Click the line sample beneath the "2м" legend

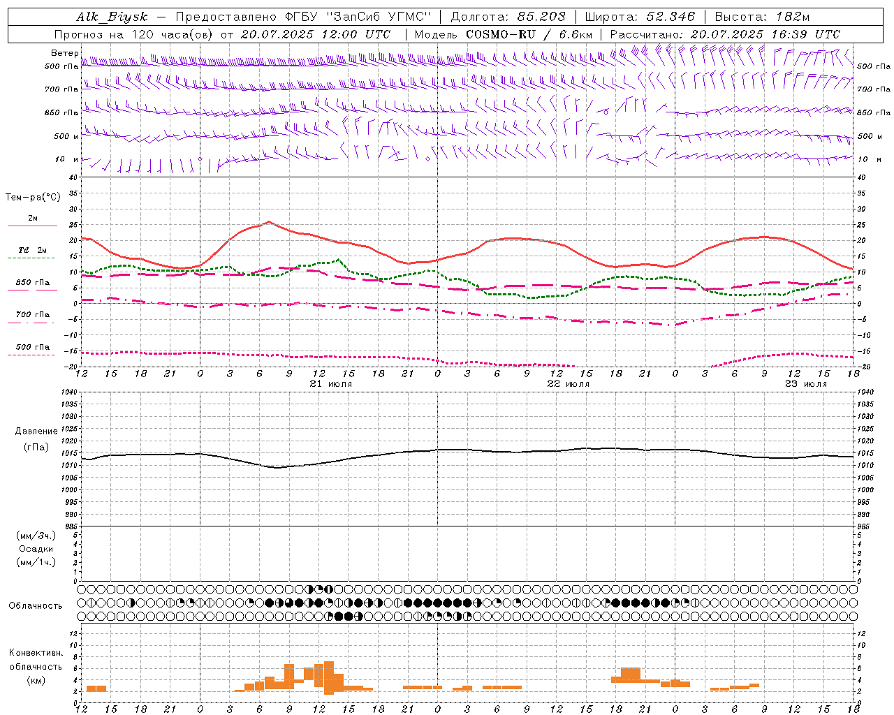32,226
